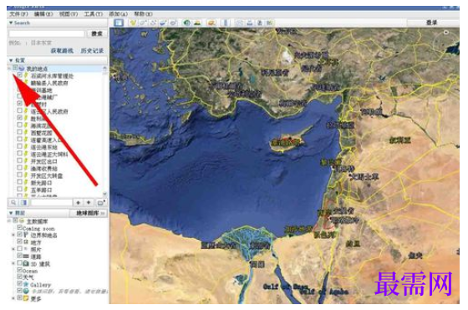Screen dimensions: 468x310
Task: Open the 获取路线 directions link
Action: (x=62, y=51)
